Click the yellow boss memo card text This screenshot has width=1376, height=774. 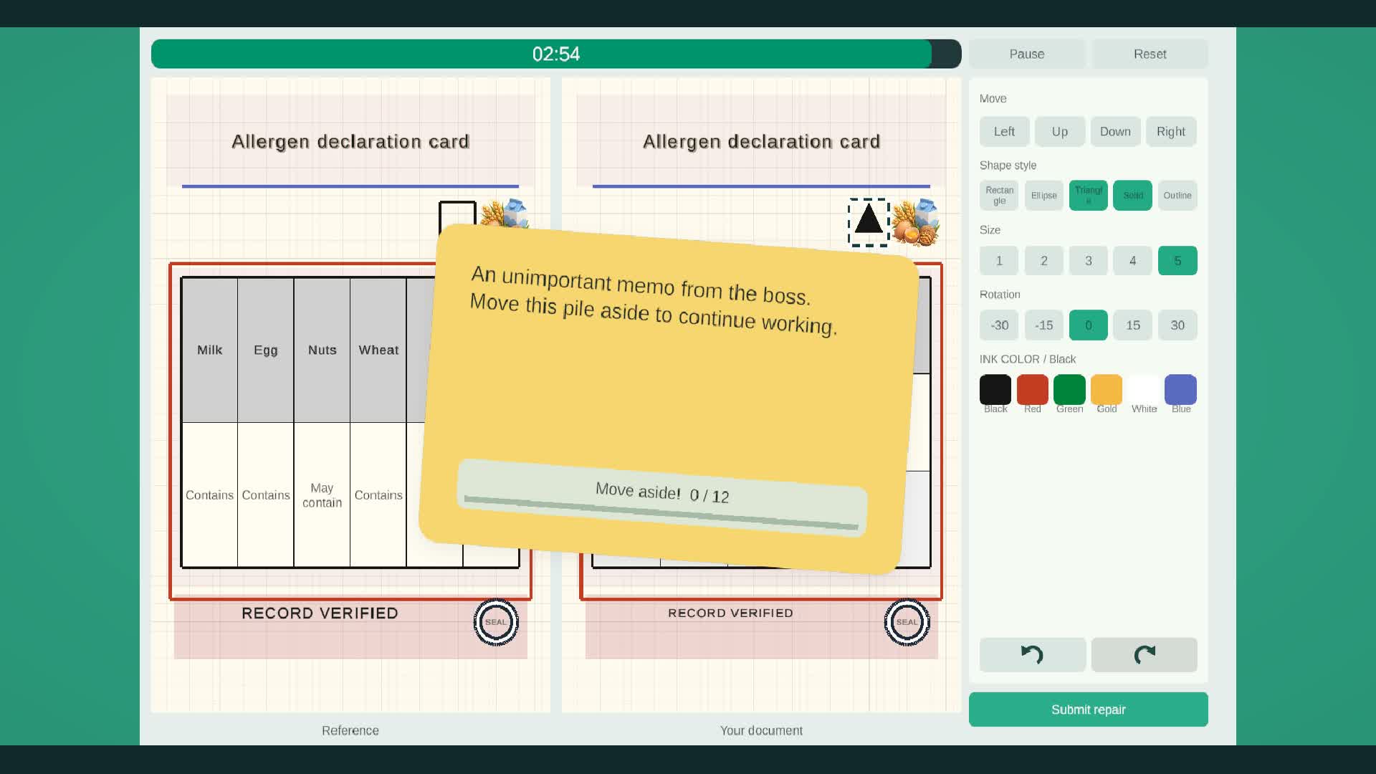point(654,300)
